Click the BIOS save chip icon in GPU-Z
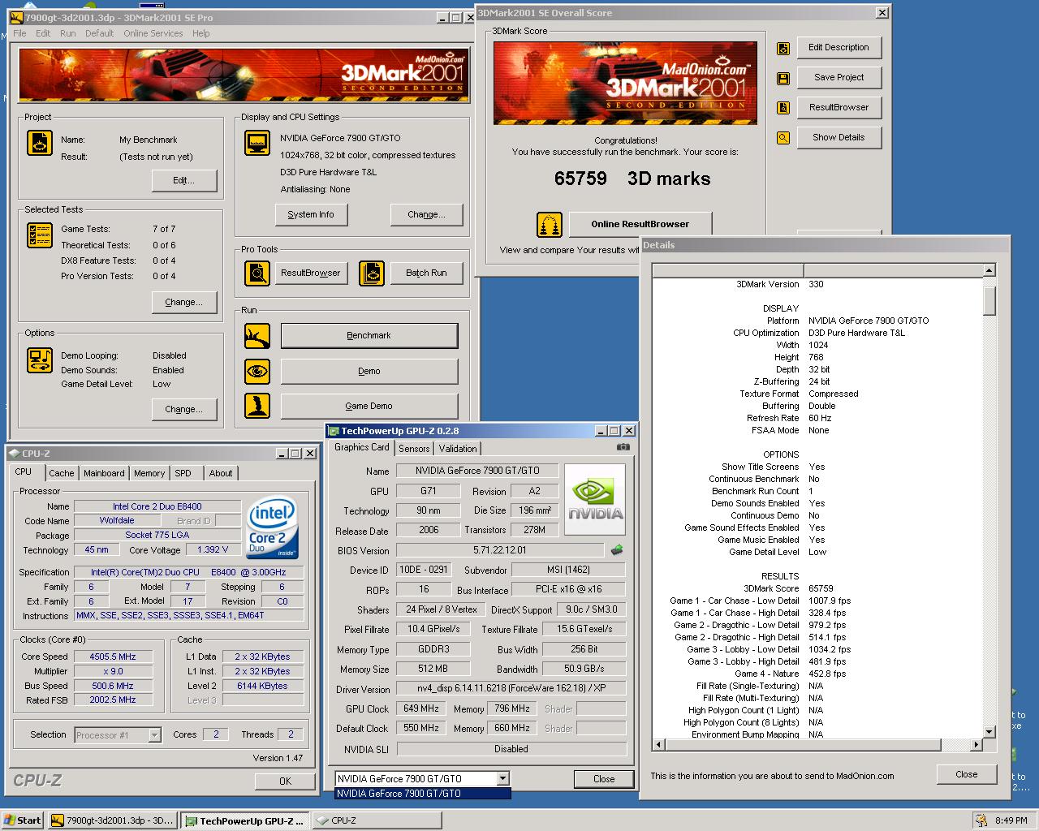Screen dimensions: 1039x831 click(x=617, y=550)
